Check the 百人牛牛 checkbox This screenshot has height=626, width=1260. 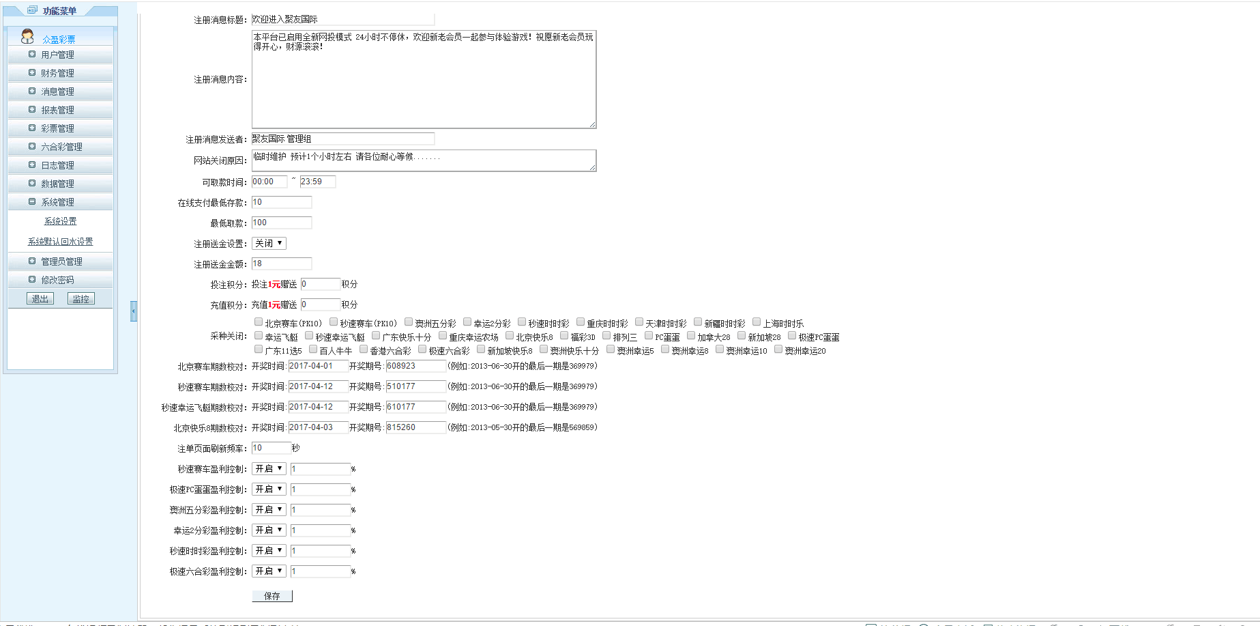point(313,349)
